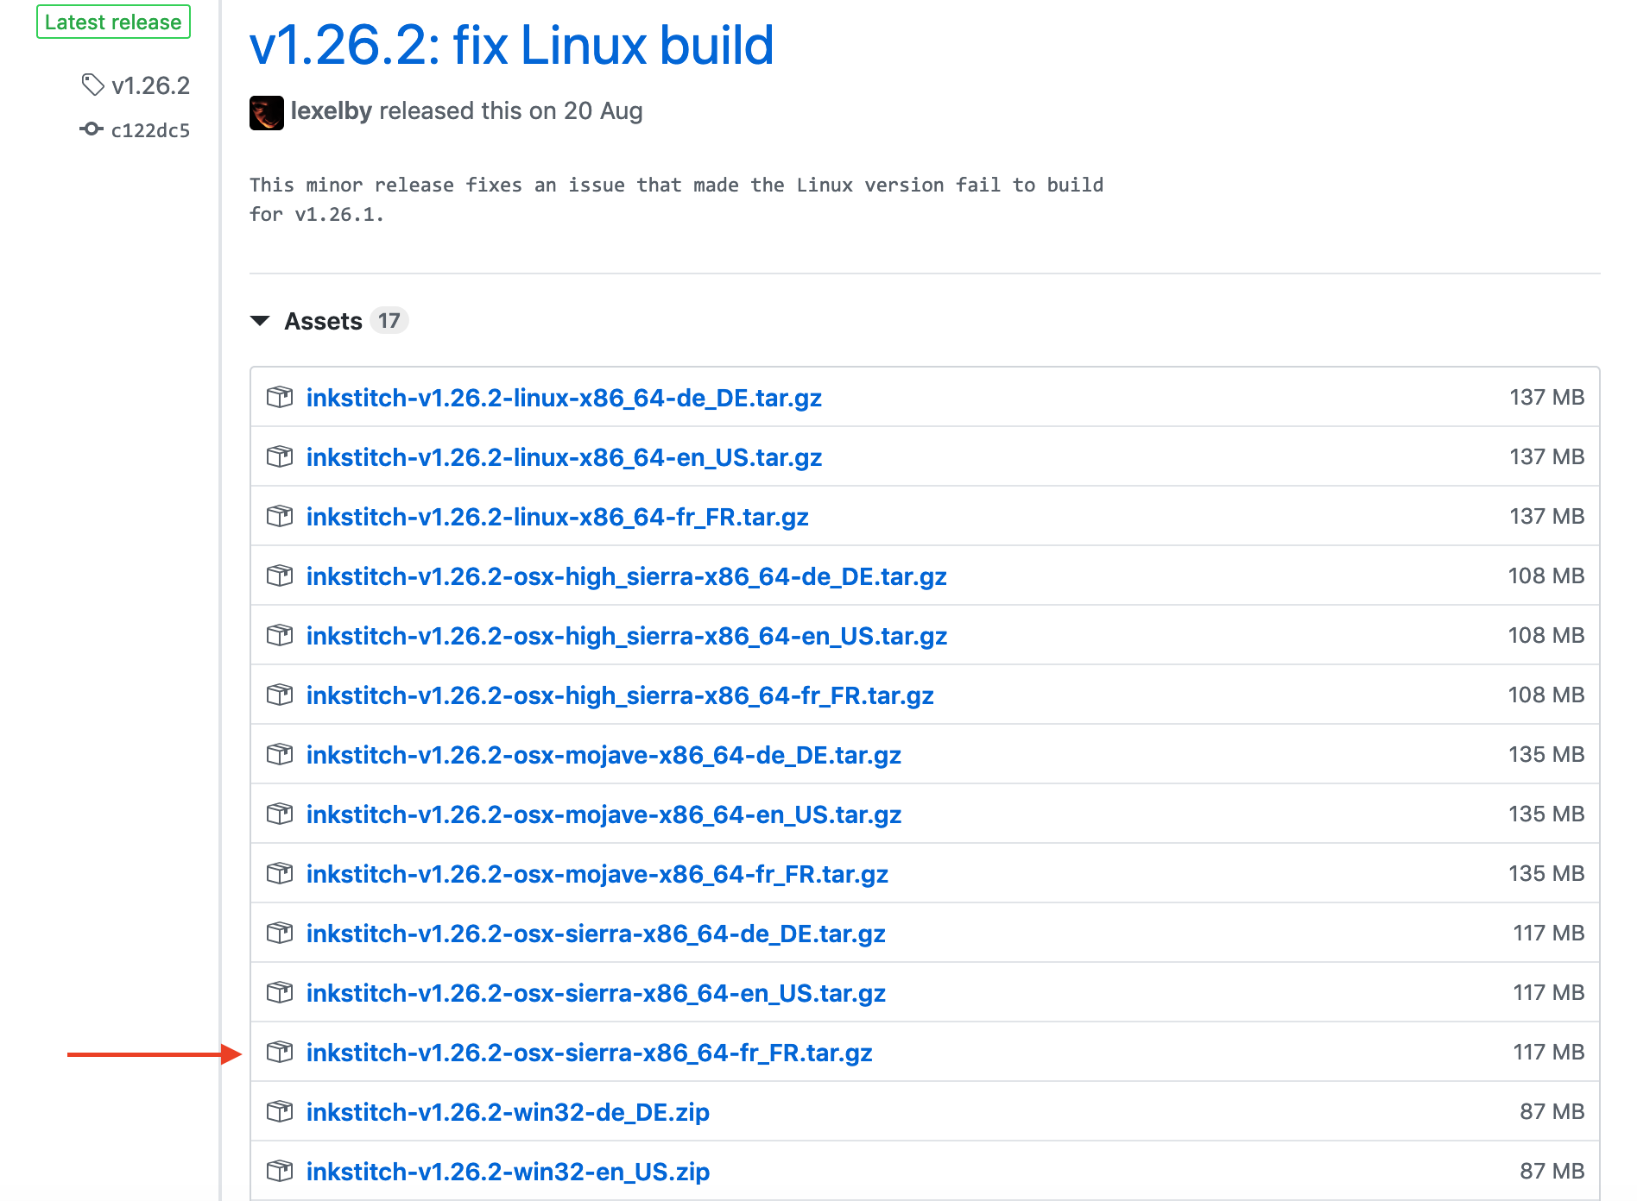Download linux-x86_64-en_US.tar.gz

564,457
